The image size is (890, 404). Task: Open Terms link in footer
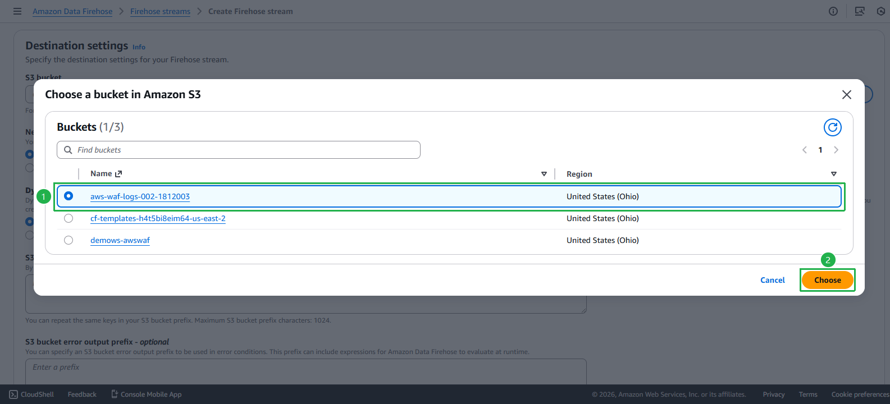(808, 394)
